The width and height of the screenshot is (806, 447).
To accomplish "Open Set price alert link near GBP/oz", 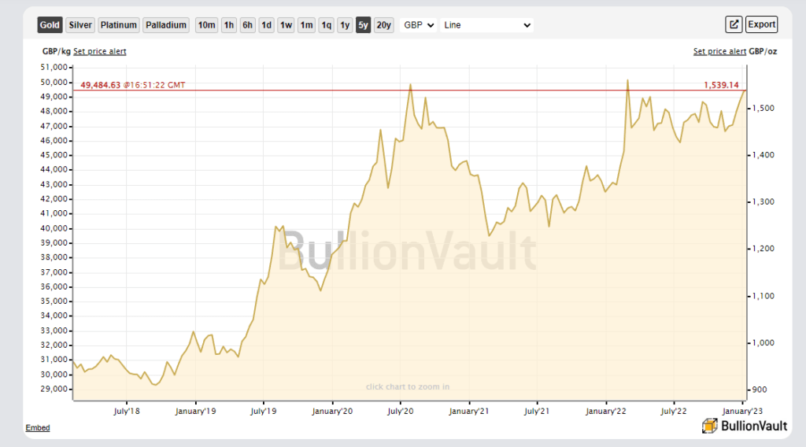I will (719, 51).
